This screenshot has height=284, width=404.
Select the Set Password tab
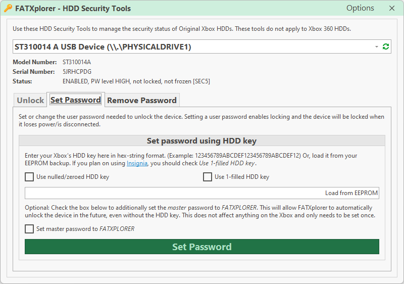coord(75,100)
